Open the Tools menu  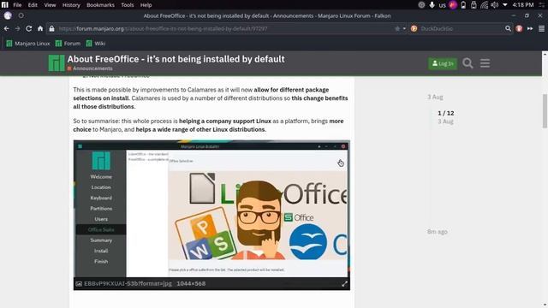pos(128,5)
